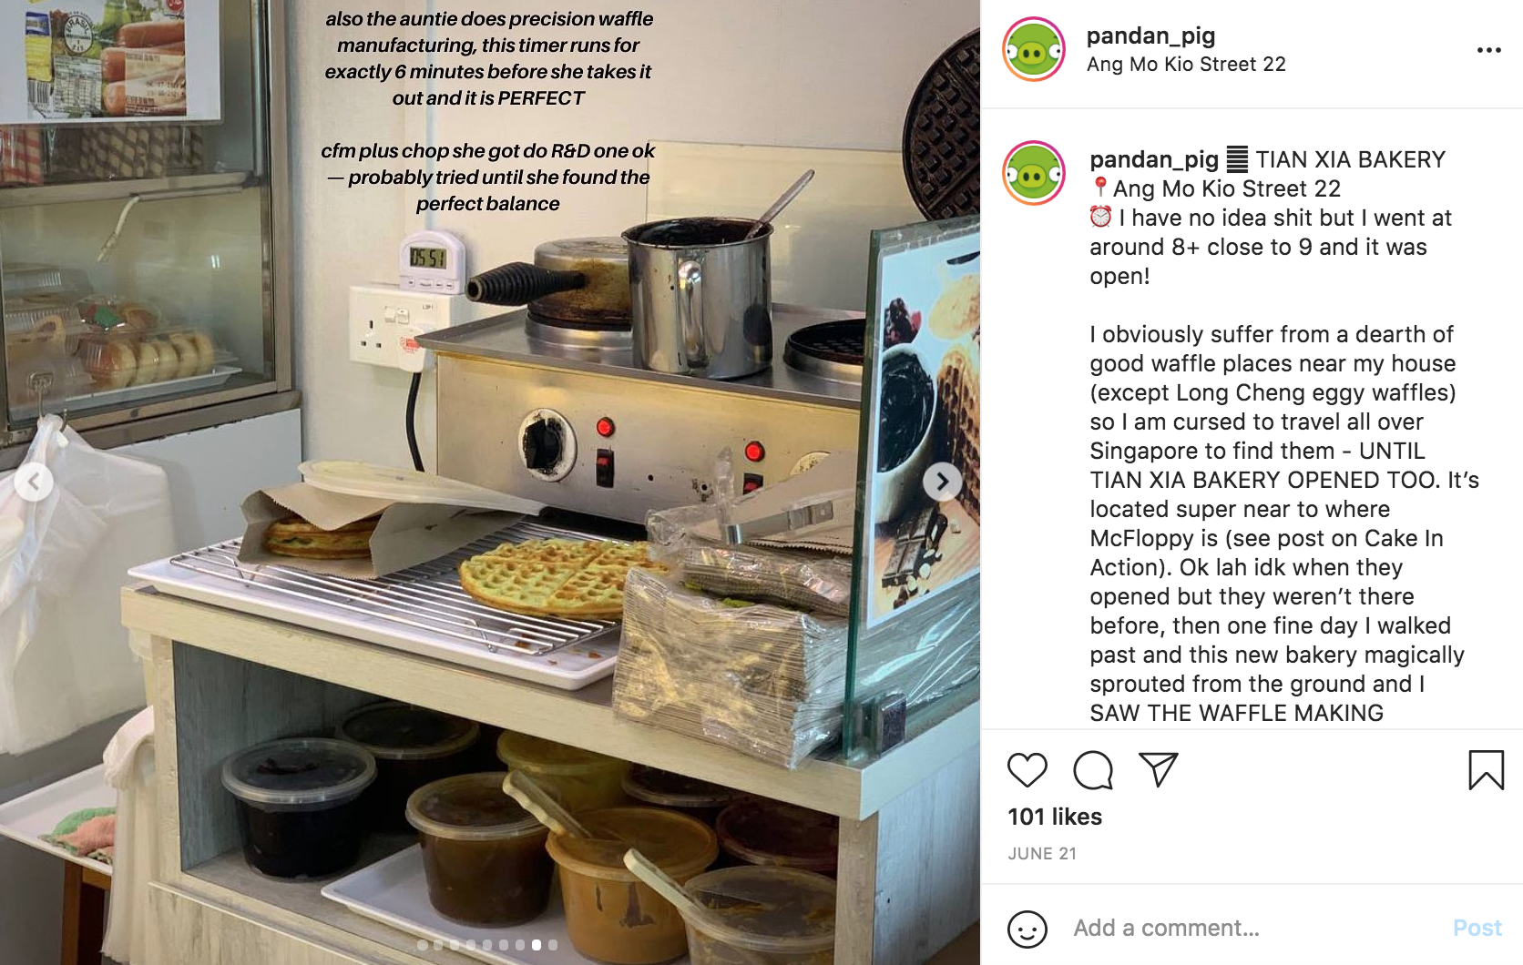Open the emoji picker smiley icon

point(1027,929)
